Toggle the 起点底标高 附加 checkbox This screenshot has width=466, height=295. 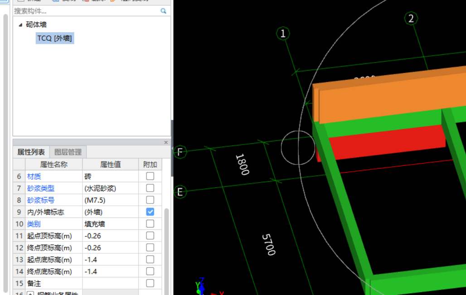(x=150, y=259)
